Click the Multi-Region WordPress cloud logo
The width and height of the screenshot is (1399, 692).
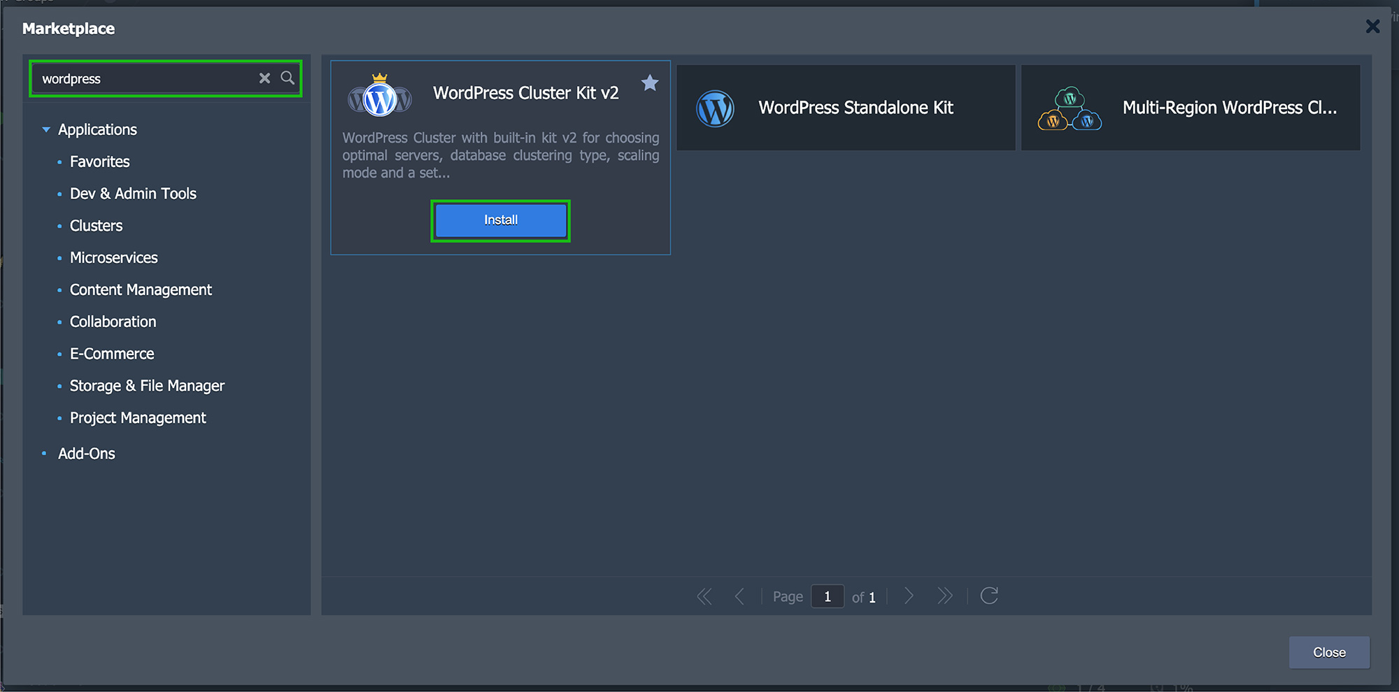point(1070,108)
